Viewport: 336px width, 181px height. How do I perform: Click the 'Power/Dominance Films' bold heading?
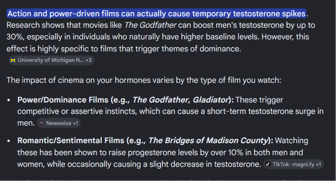coord(63,100)
